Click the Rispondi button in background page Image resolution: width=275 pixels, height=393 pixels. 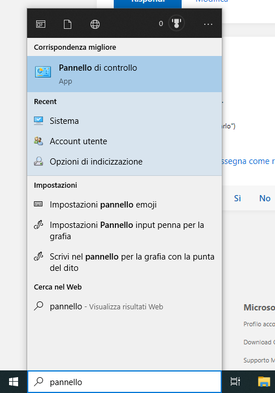pyautogui.click(x=148, y=3)
